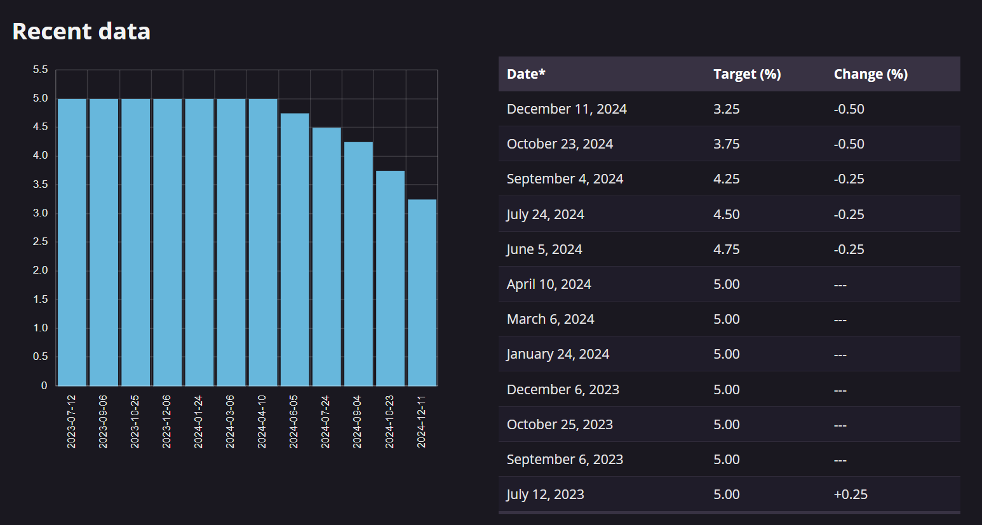Select the July 12, 2023 date cell
This screenshot has width=982, height=525.
545,495
